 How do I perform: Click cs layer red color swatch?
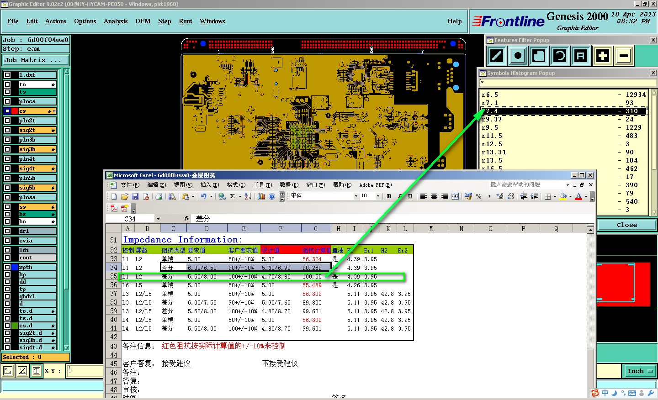click(15, 111)
